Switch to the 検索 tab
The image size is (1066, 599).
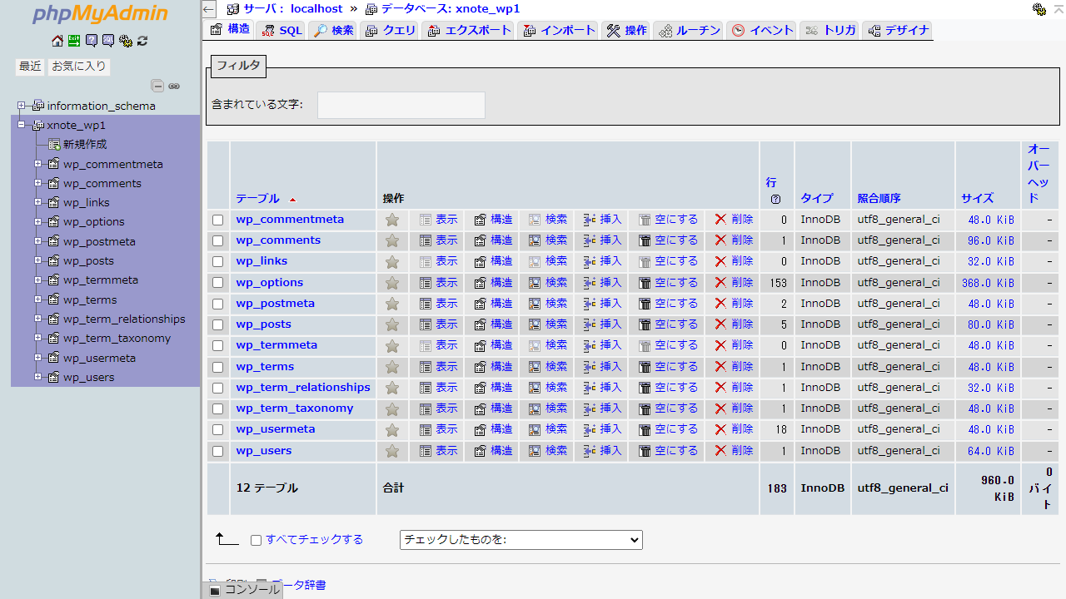point(334,30)
